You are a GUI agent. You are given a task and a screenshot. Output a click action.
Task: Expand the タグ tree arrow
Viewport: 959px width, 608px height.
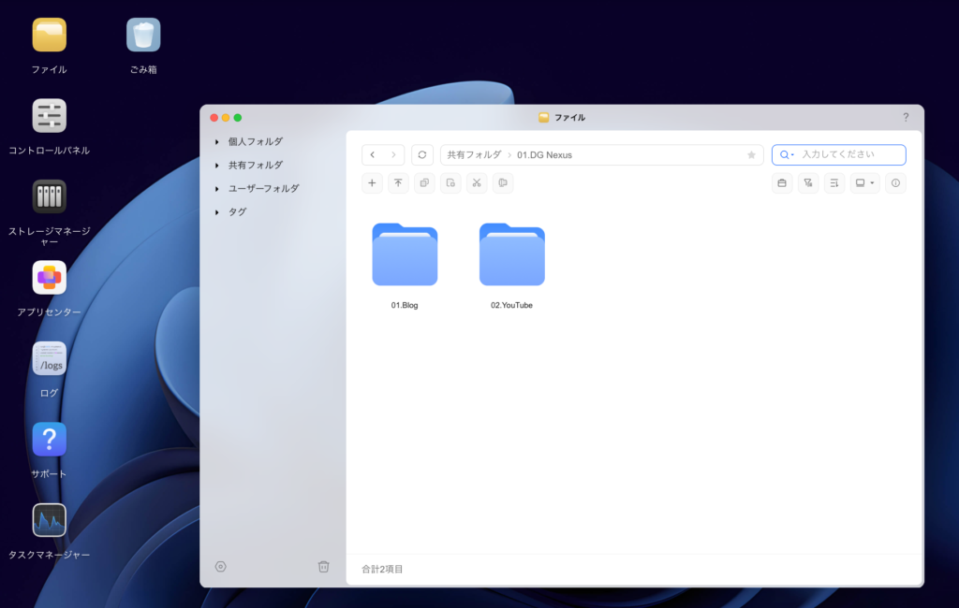pos(216,212)
